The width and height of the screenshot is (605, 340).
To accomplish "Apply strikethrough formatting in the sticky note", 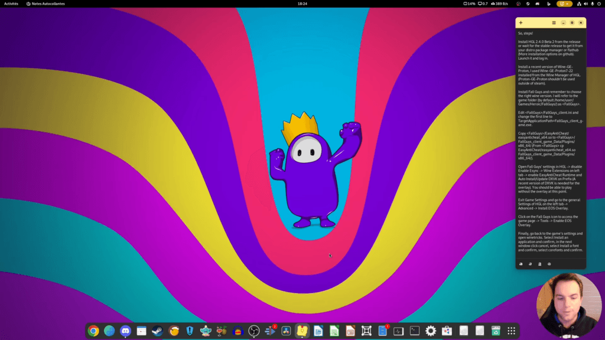I will coord(549,264).
